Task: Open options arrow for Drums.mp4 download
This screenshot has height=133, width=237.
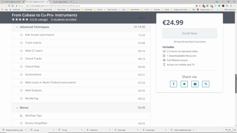Action: pyautogui.click(x=166, y=130)
